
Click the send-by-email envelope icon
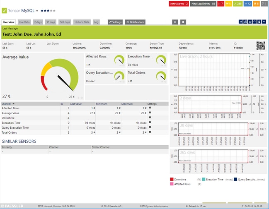pyautogui.click(x=250, y=22)
